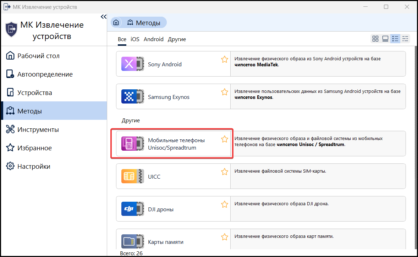Click the Устройства phone icon

(x=10, y=92)
